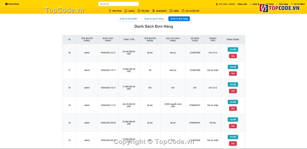
Task: Open the Tablet icon category
Action: (x=171, y=11)
